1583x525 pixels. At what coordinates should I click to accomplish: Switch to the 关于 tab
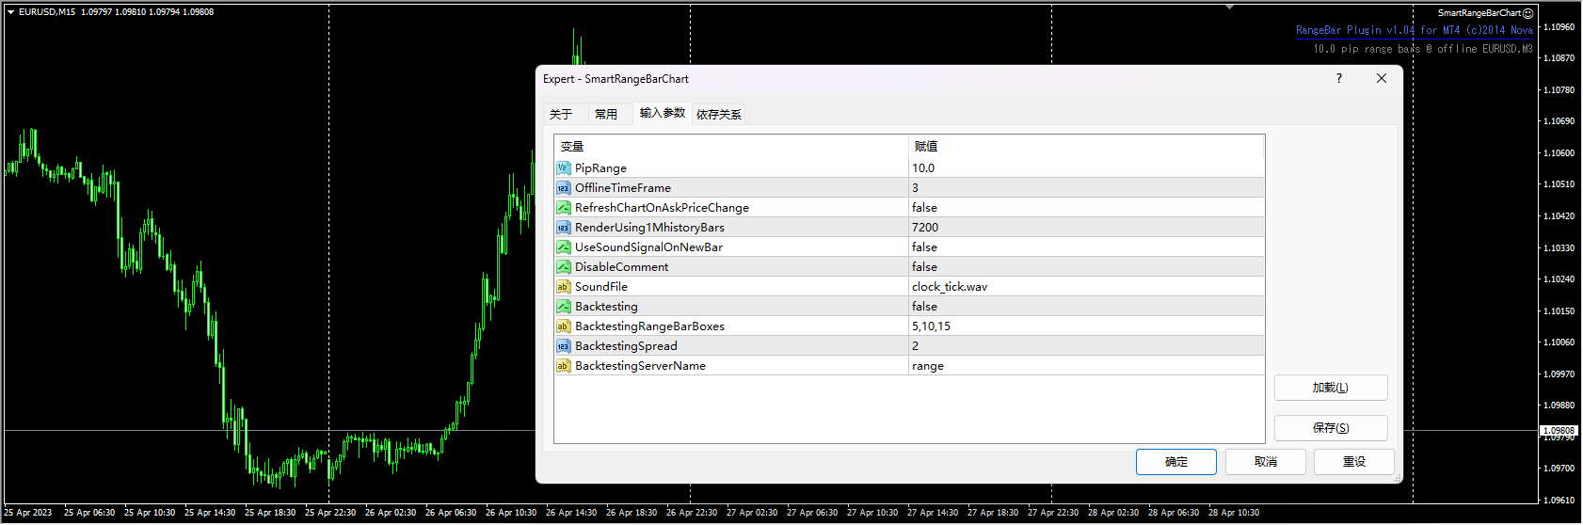point(561,115)
